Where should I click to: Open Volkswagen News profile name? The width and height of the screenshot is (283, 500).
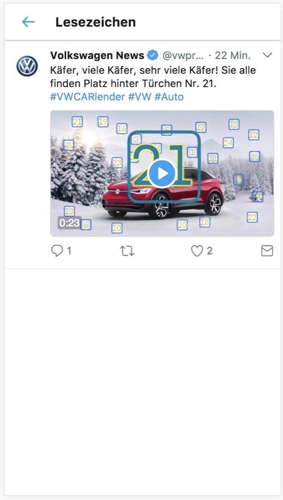[97, 55]
